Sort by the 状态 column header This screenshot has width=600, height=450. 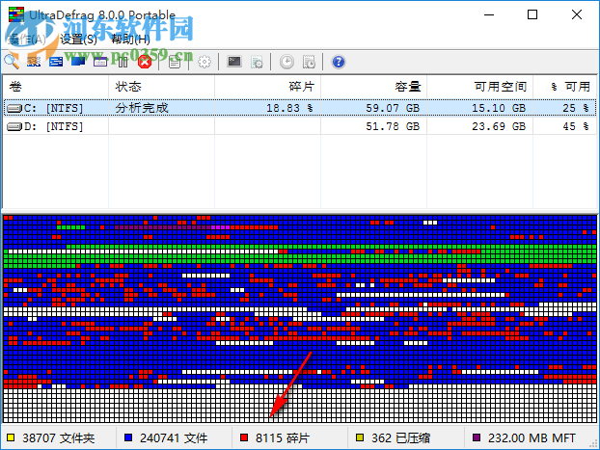tap(161, 87)
